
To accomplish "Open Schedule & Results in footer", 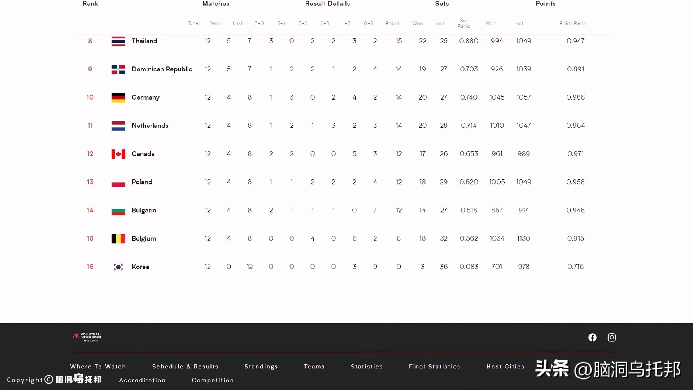I will pos(185,367).
